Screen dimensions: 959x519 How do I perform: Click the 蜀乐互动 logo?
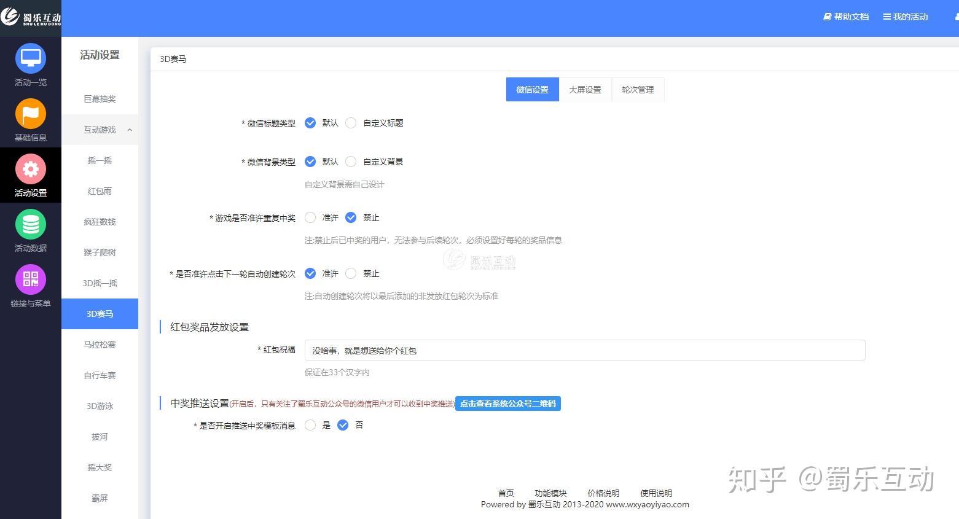tap(31, 17)
